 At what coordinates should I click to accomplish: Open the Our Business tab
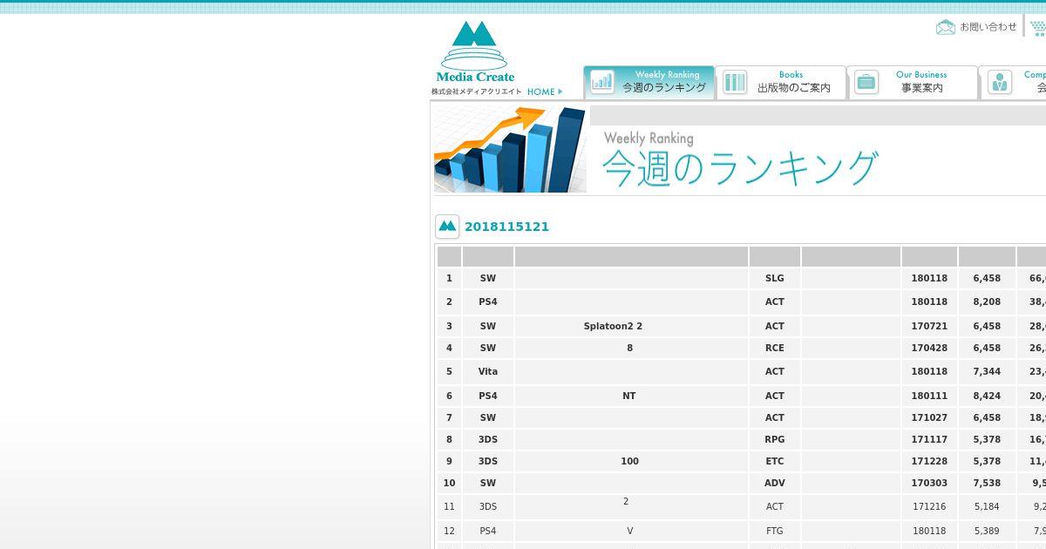pyautogui.click(x=912, y=82)
